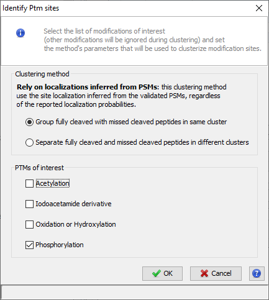
Task: Confirm with the OK button text
Action: (x=168, y=273)
